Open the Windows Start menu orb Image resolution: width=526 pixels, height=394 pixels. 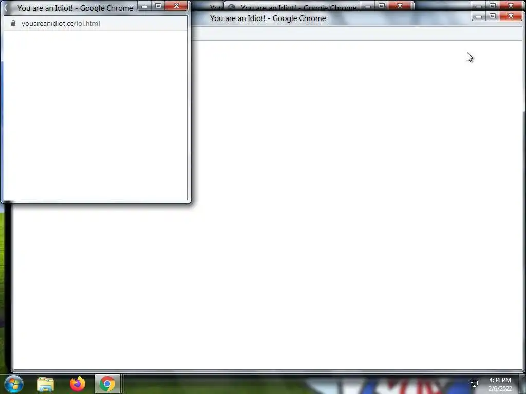click(x=14, y=384)
